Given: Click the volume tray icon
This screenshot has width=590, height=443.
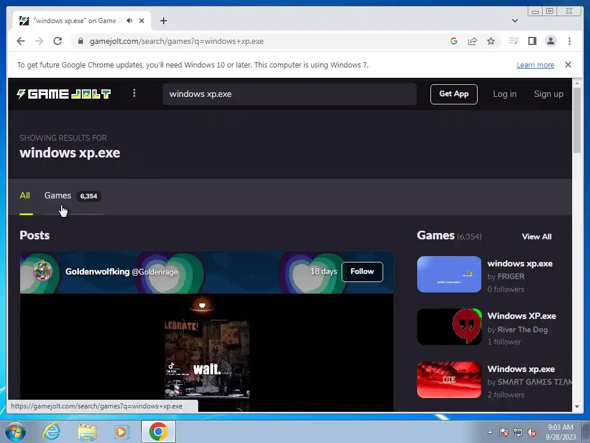Looking at the screenshot, I should pyautogui.click(x=532, y=432).
